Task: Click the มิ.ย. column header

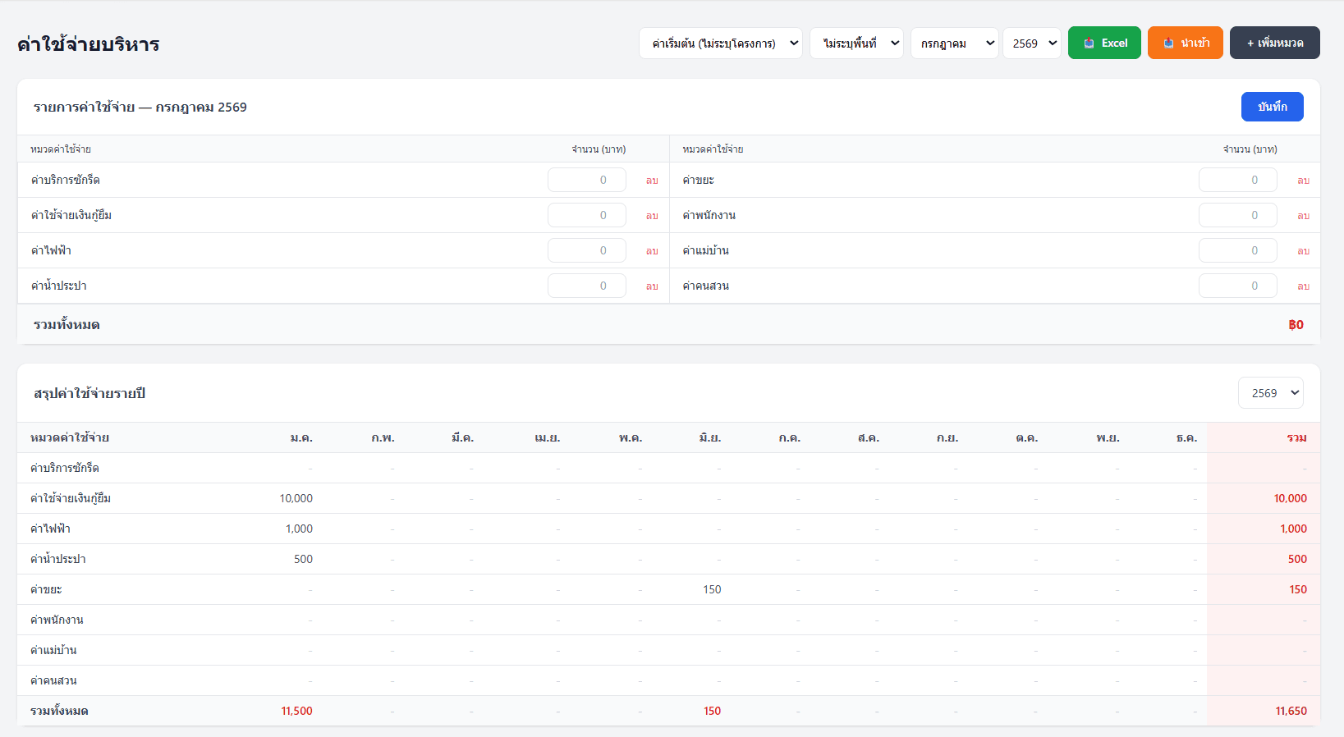Action: tap(710, 437)
